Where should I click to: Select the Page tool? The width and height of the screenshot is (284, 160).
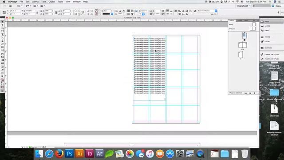click(x=2, y=28)
